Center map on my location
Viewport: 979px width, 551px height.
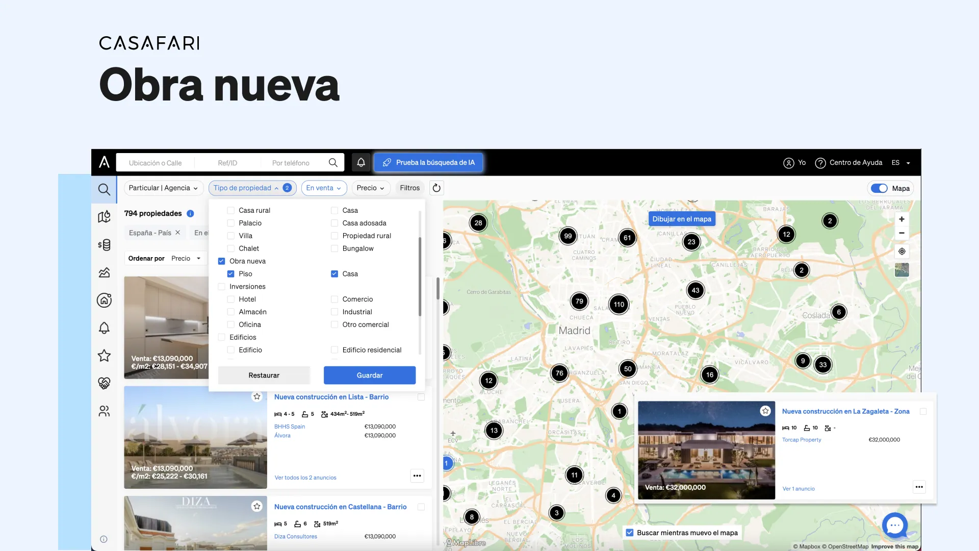(x=901, y=251)
